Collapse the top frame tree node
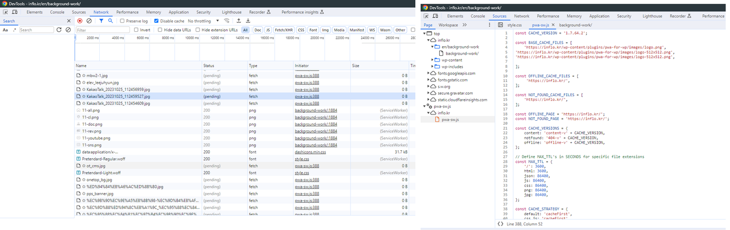The image size is (730, 230). click(x=425, y=34)
